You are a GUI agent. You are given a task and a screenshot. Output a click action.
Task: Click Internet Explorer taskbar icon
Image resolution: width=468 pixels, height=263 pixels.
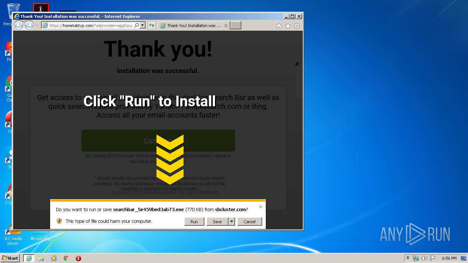point(29,258)
